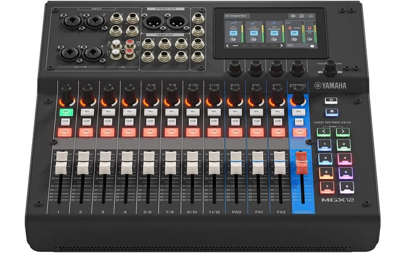Tap the CH1 microphone icon on touchscreen
This screenshot has width=404, height=253.
pos(234,23)
